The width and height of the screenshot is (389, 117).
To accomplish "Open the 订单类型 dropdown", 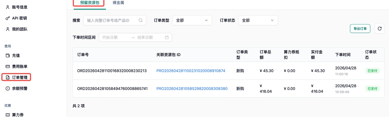I will [x=192, y=20].
